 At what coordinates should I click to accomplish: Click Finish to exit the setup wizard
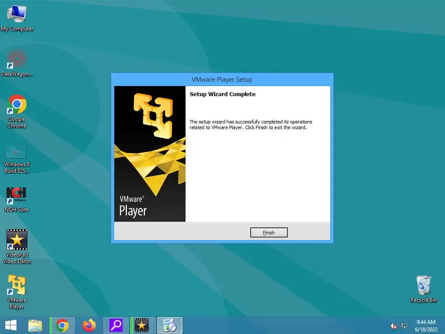269,233
